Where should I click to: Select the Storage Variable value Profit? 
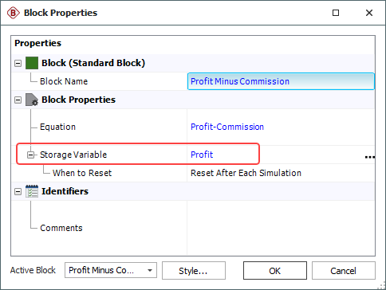[x=202, y=155]
